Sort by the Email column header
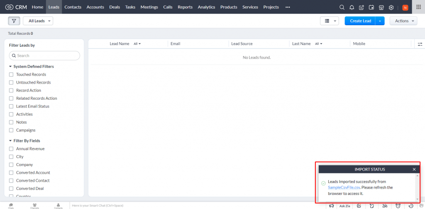Image resolution: width=425 pixels, height=209 pixels. 176,44
